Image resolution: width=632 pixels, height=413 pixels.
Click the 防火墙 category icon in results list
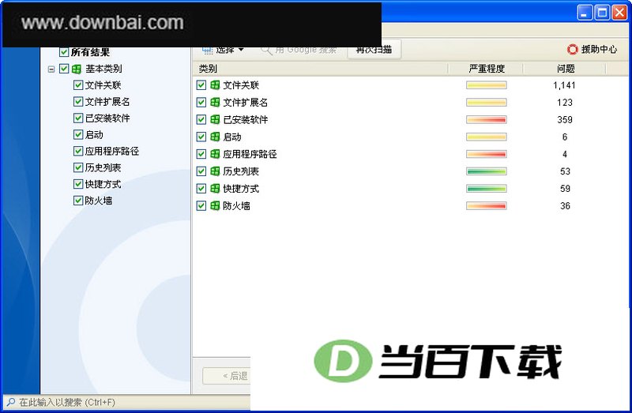215,205
